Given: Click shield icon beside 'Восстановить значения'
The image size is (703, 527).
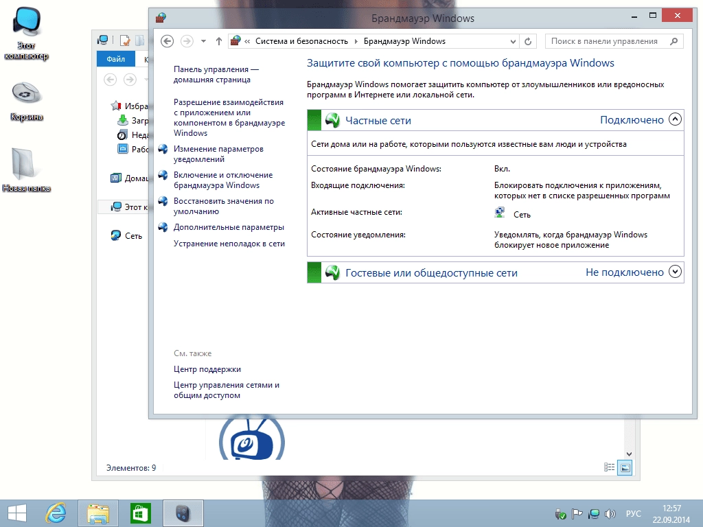Looking at the screenshot, I should pyautogui.click(x=163, y=201).
